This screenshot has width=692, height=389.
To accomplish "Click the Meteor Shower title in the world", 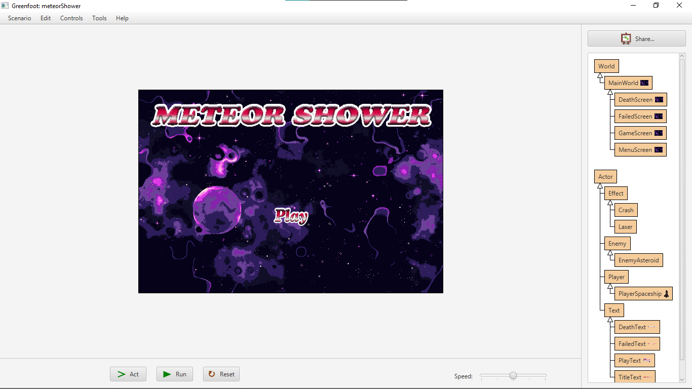I will click(291, 115).
